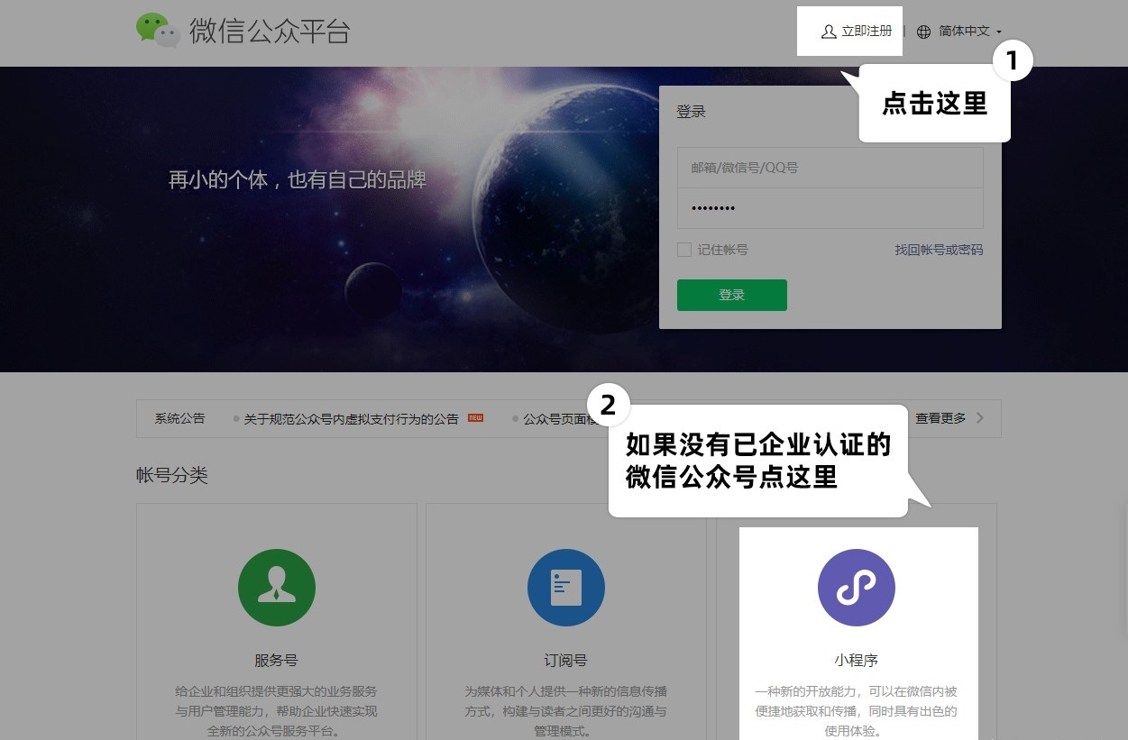Select the 订阅号 blue icon
Viewport: 1128px width, 740px height.
coord(566,588)
